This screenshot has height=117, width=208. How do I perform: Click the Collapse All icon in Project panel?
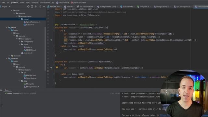click(x=36, y=6)
